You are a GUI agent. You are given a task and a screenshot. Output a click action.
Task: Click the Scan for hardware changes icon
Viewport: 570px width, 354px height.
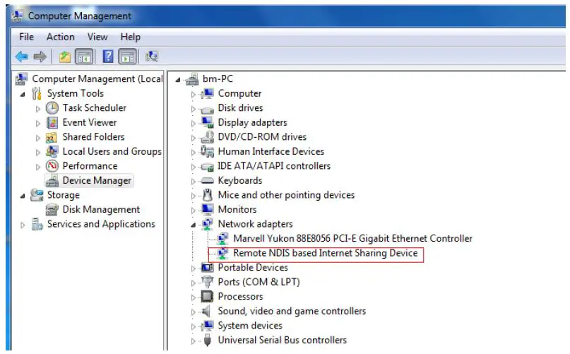pos(152,57)
